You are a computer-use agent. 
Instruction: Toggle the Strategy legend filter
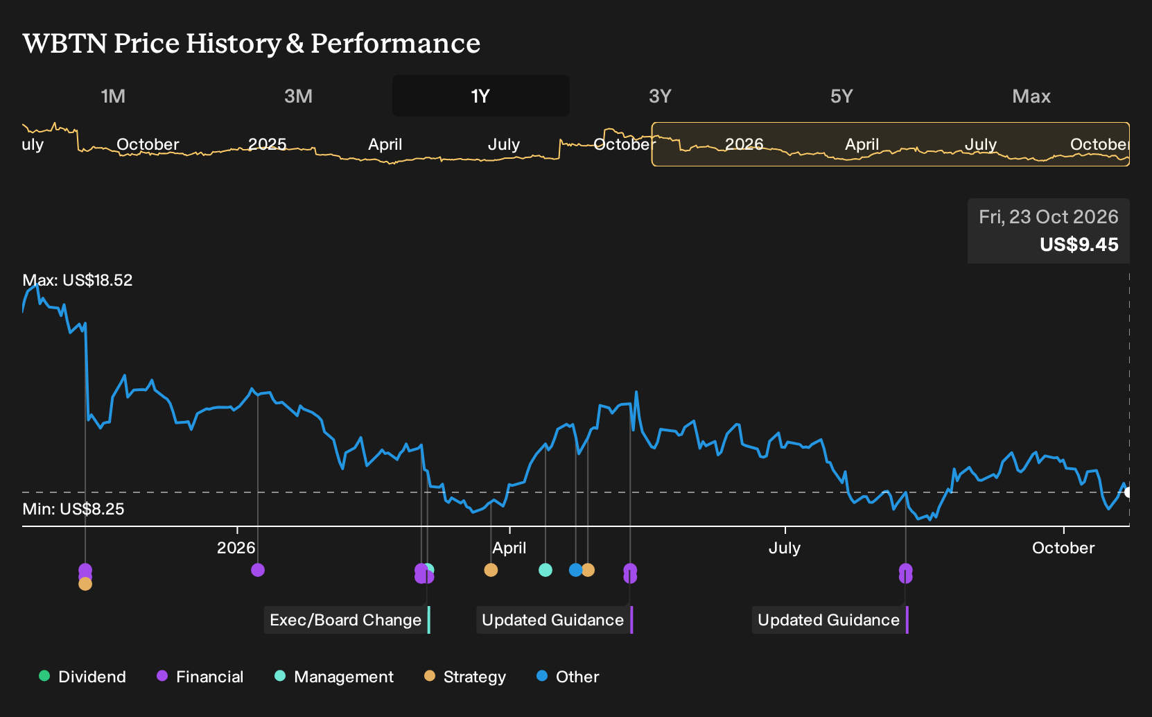coord(465,677)
